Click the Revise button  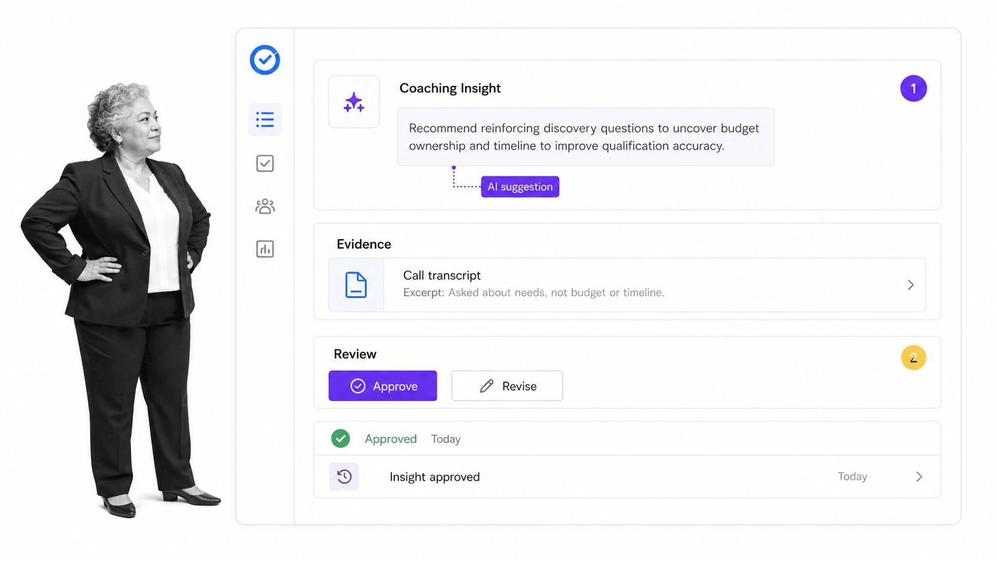click(x=507, y=386)
